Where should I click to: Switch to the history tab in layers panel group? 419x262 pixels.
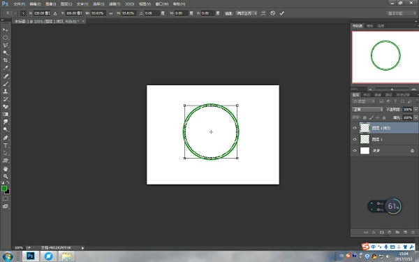tap(403, 95)
